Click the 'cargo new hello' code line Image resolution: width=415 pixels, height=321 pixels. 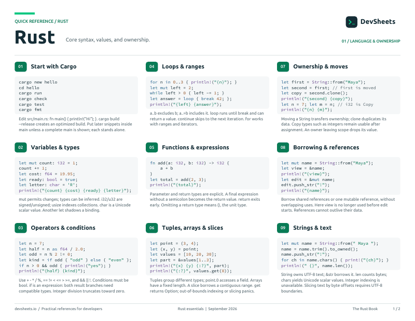pyautogui.click(x=38, y=82)
